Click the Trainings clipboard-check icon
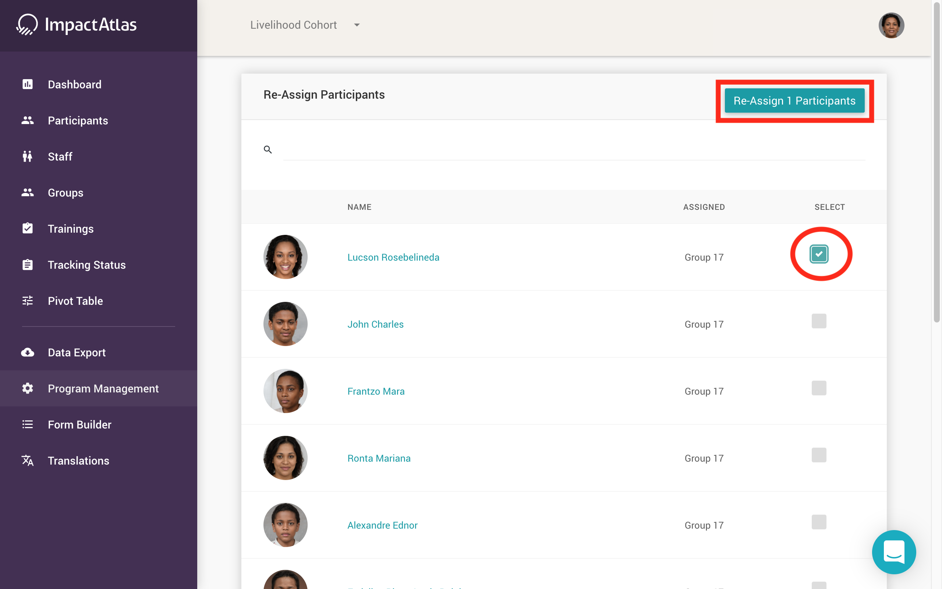Viewport: 942px width, 589px height. point(28,228)
